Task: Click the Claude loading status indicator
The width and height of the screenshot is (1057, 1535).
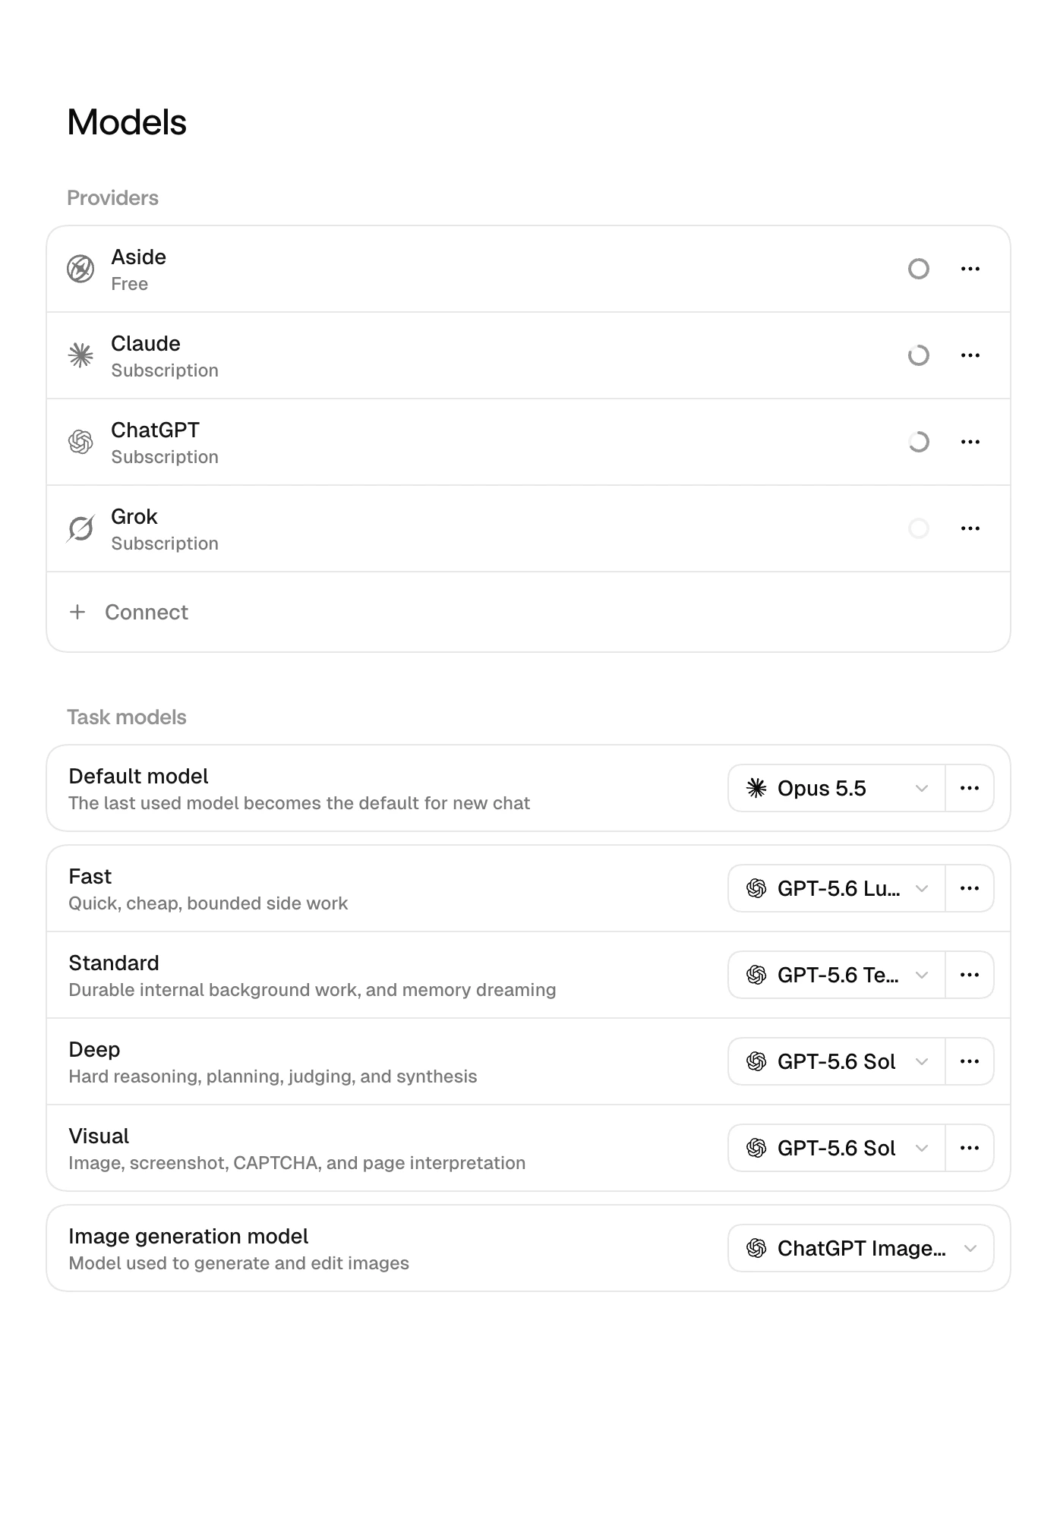Action: 919,355
